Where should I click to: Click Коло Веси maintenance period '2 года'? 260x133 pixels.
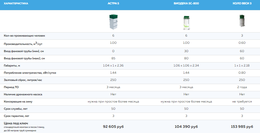pyautogui.click(x=242, y=87)
